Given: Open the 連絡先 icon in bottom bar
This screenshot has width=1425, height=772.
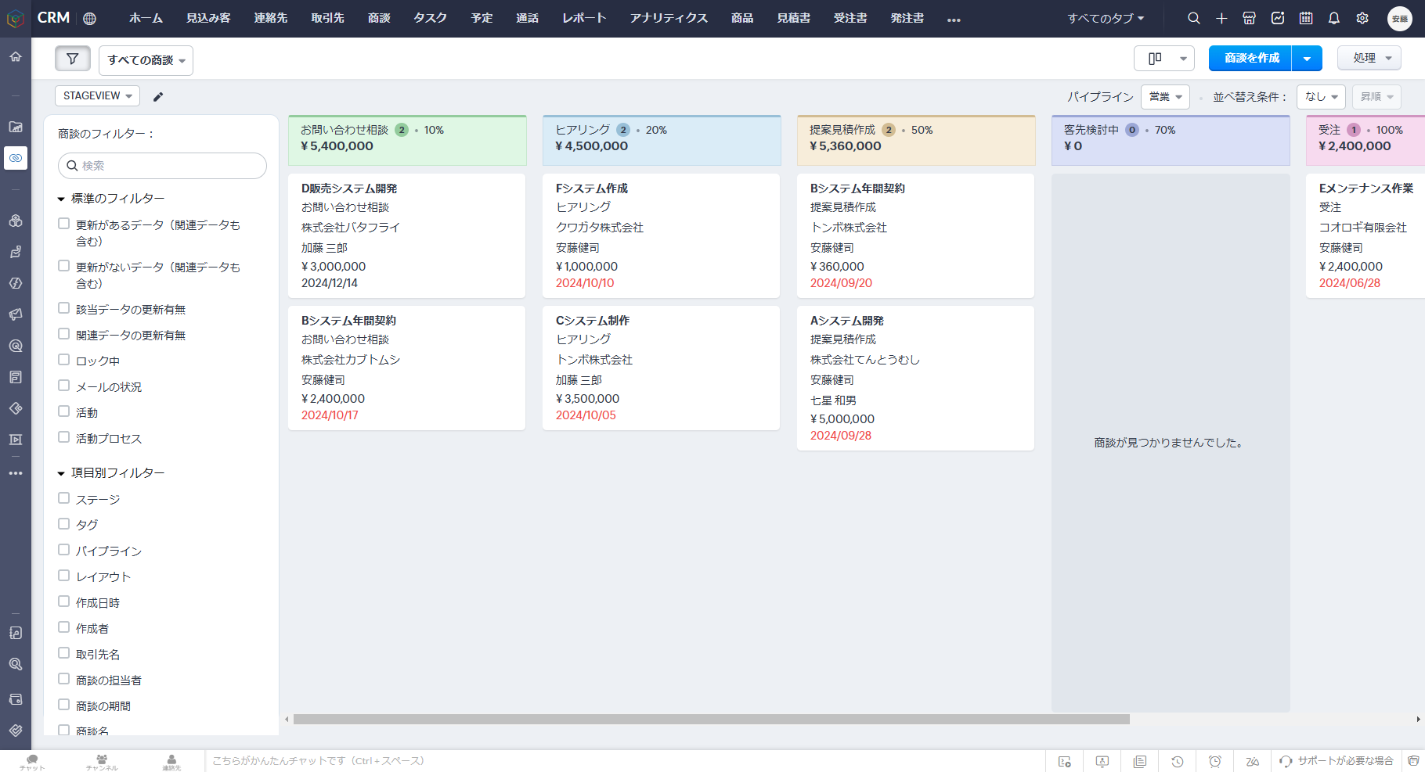Looking at the screenshot, I should point(171,762).
